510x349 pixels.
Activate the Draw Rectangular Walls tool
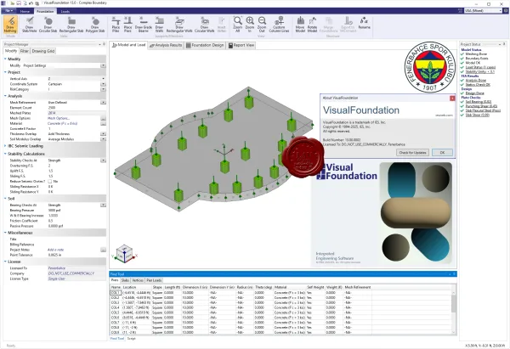point(179,25)
